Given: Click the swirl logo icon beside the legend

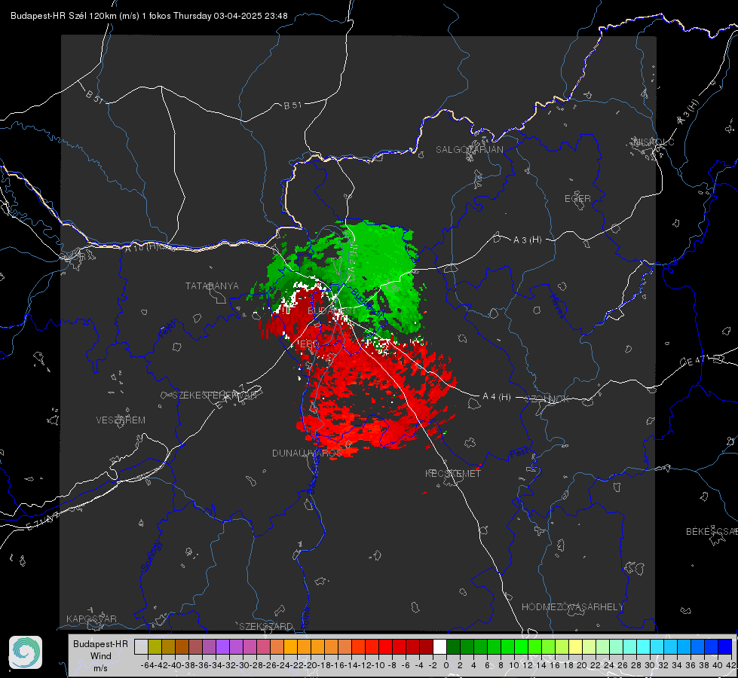Looking at the screenshot, I should click(26, 652).
